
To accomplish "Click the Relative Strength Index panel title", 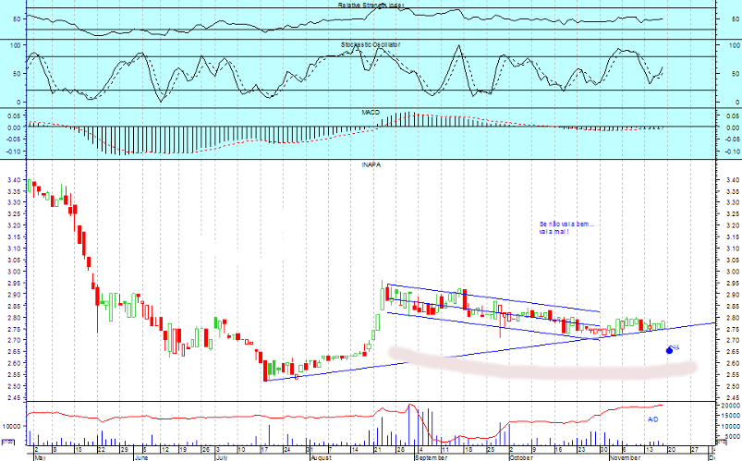I will [x=371, y=5].
